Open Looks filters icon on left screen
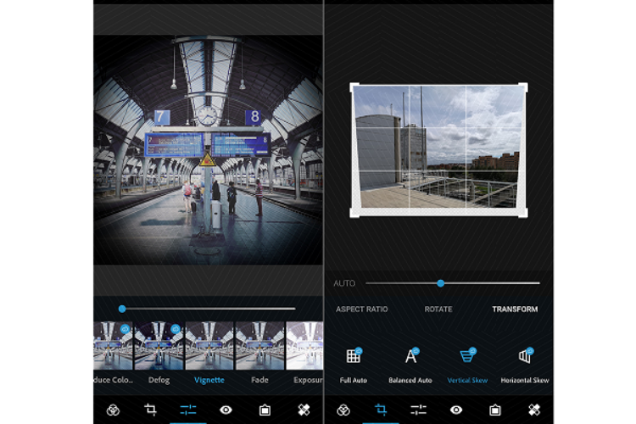The width and height of the screenshot is (636, 424). point(113,410)
